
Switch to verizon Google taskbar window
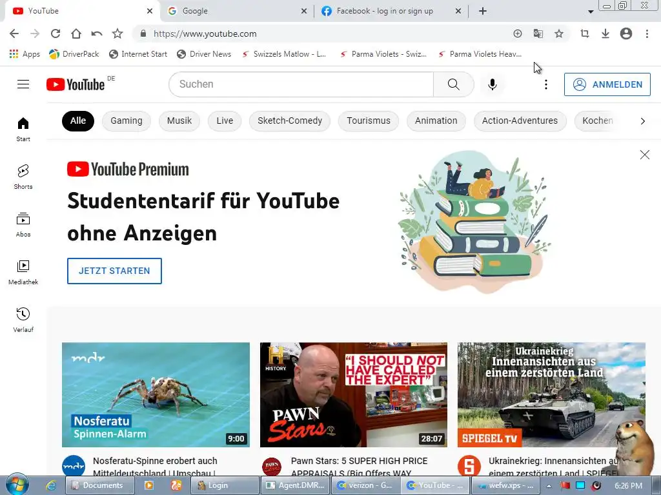click(365, 486)
